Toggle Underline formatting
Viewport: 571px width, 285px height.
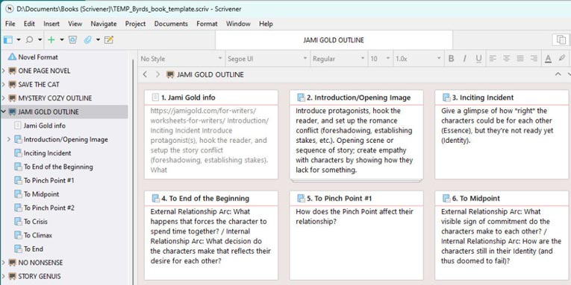tap(478, 59)
